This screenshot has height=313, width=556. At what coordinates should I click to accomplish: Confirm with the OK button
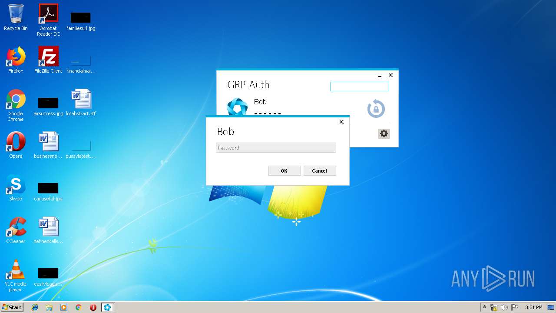285,171
